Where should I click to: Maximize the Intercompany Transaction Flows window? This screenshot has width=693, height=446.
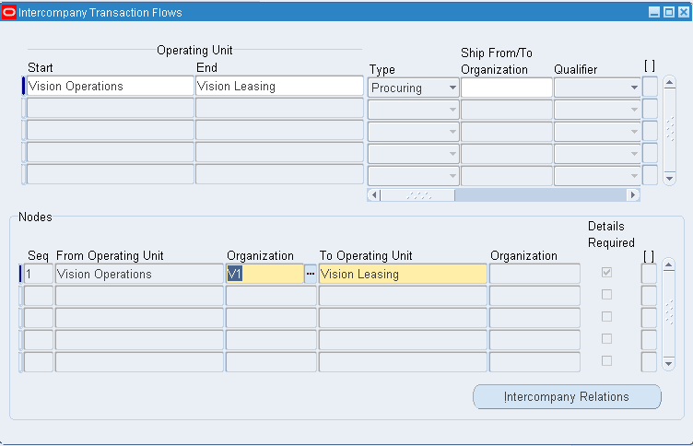click(669, 12)
